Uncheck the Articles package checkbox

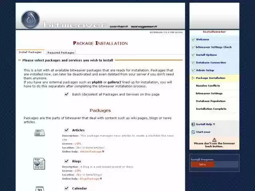67,130
